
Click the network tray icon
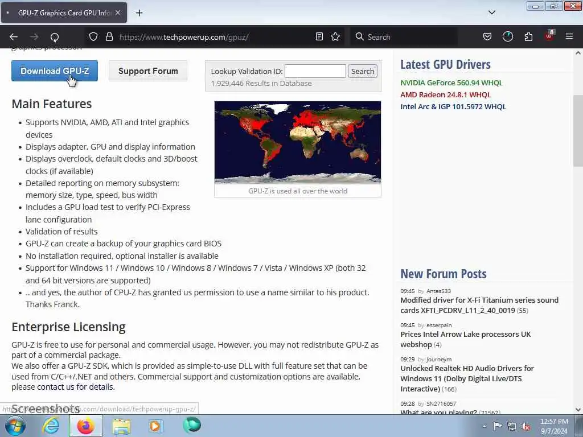512,426
